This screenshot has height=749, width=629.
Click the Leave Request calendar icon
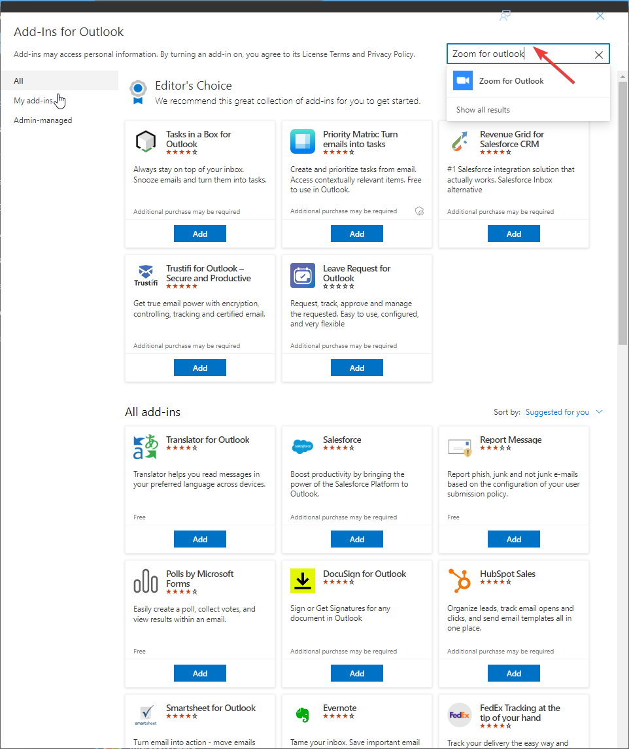point(303,275)
